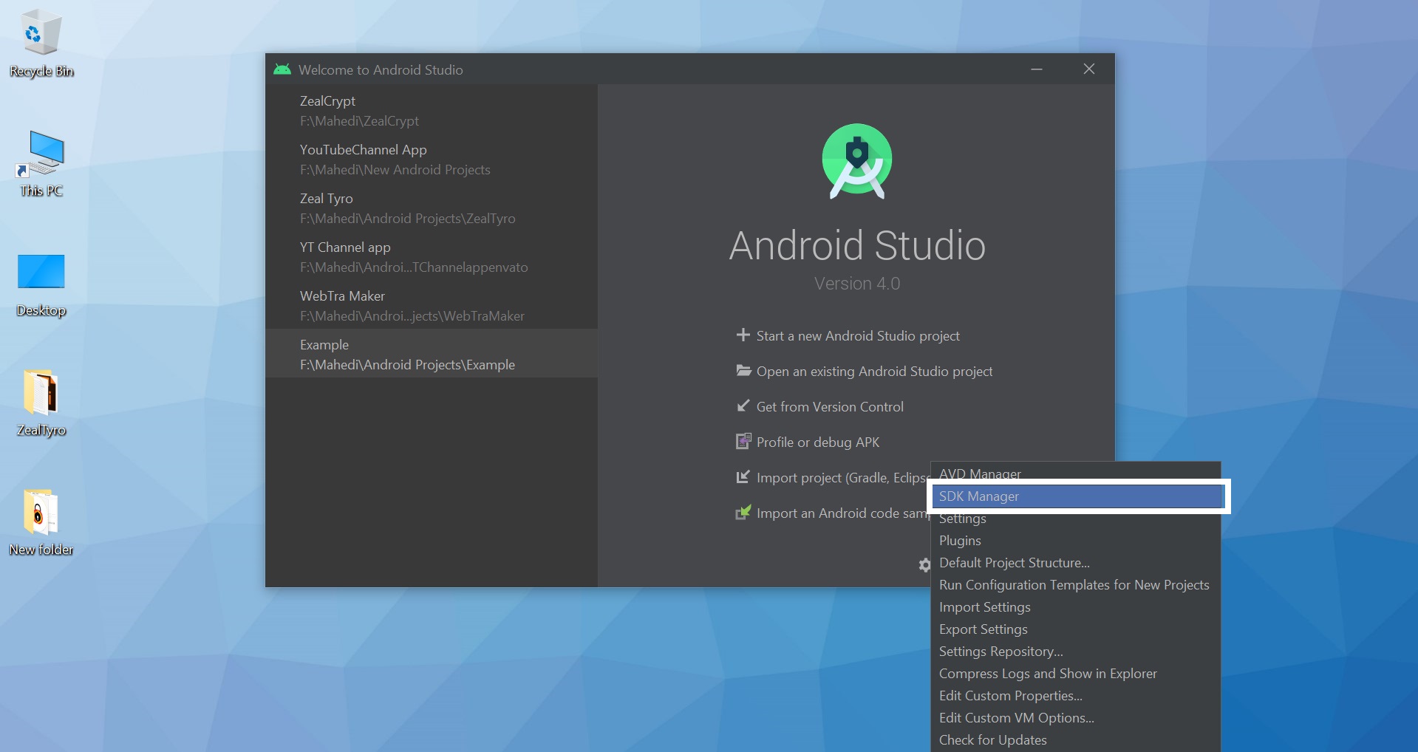The width and height of the screenshot is (1418, 752).
Task: Open AVD Manager from the menu
Action: point(1075,473)
